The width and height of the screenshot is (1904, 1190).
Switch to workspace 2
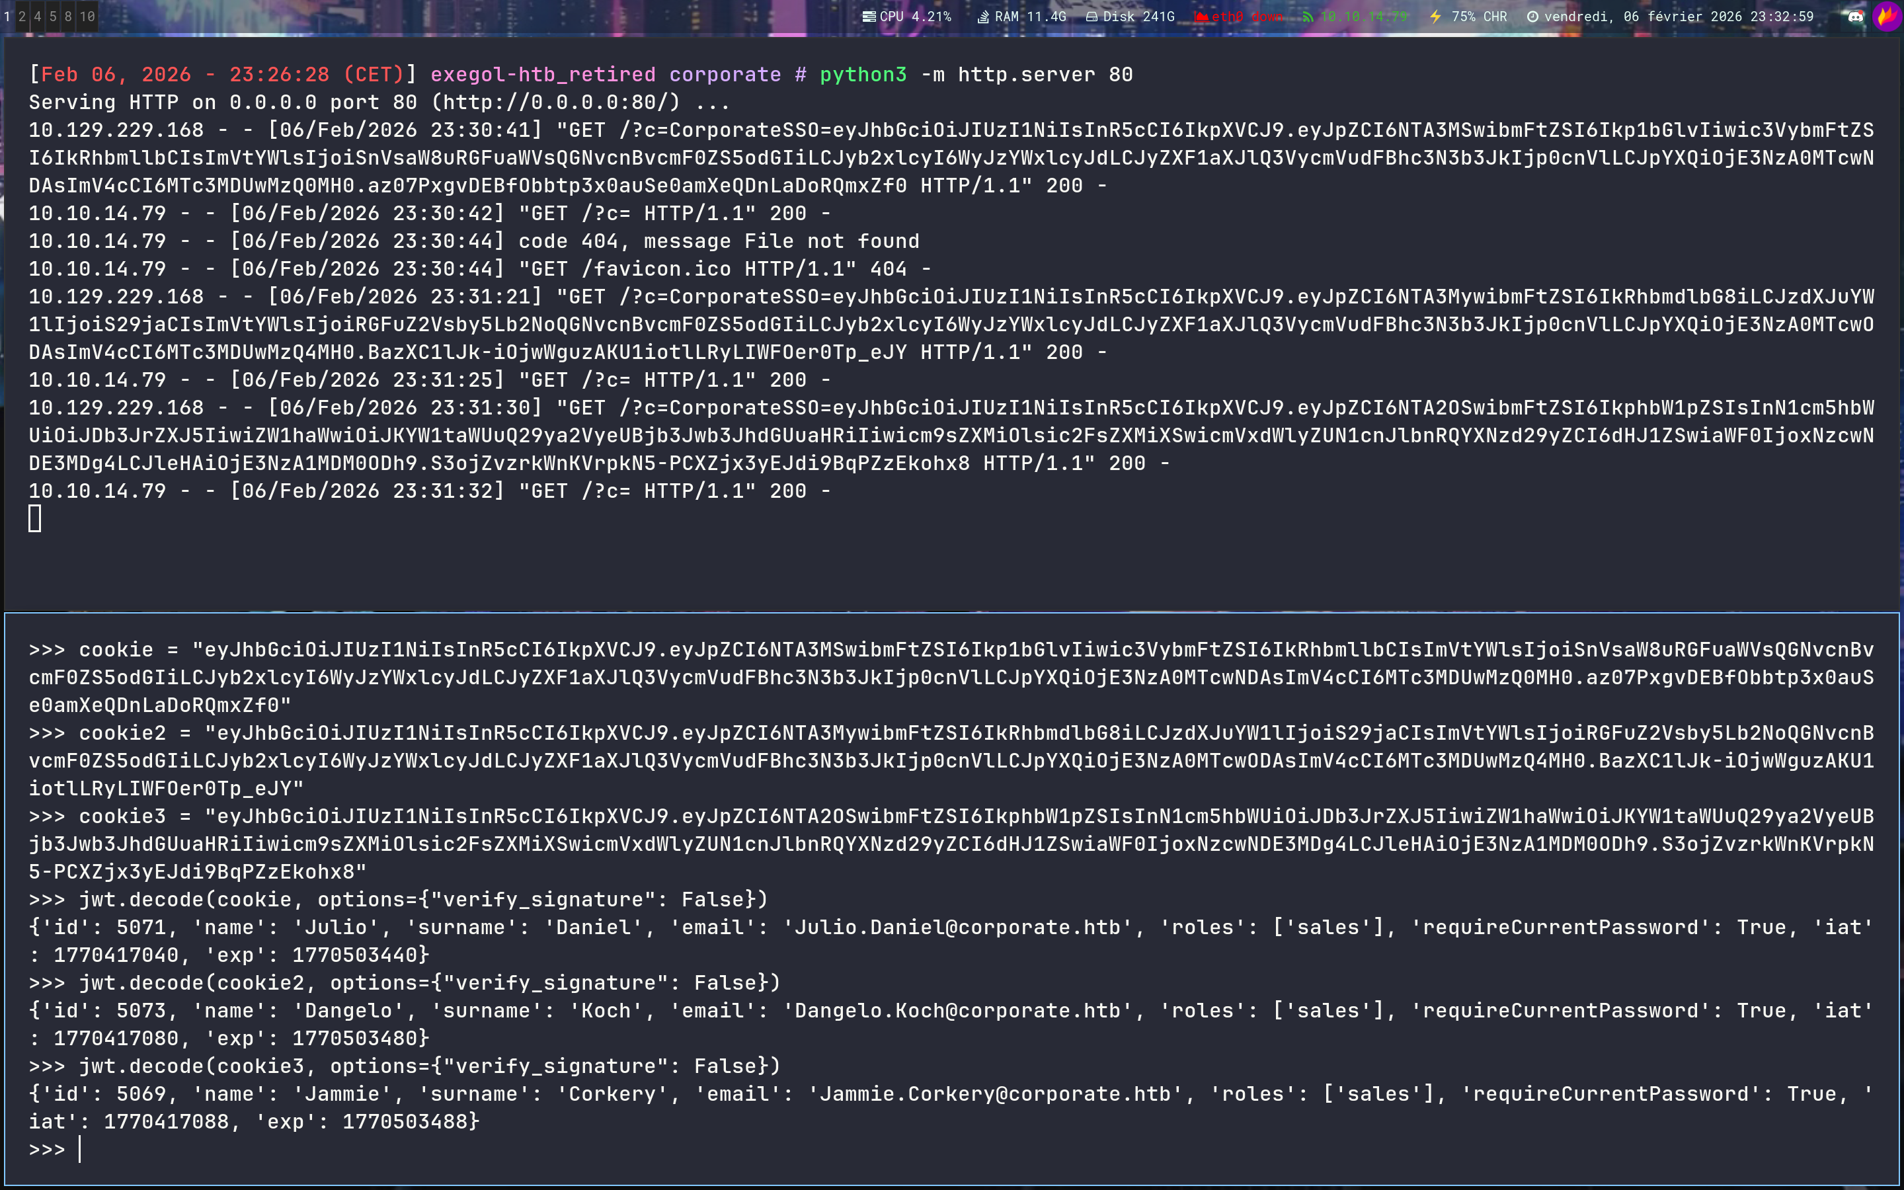[22, 17]
